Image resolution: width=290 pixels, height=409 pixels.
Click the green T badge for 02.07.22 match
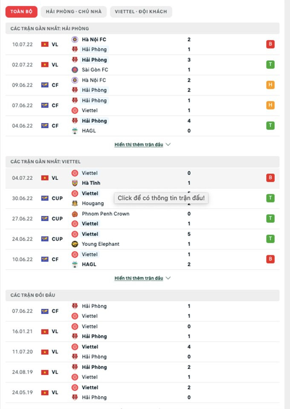[x=270, y=65]
